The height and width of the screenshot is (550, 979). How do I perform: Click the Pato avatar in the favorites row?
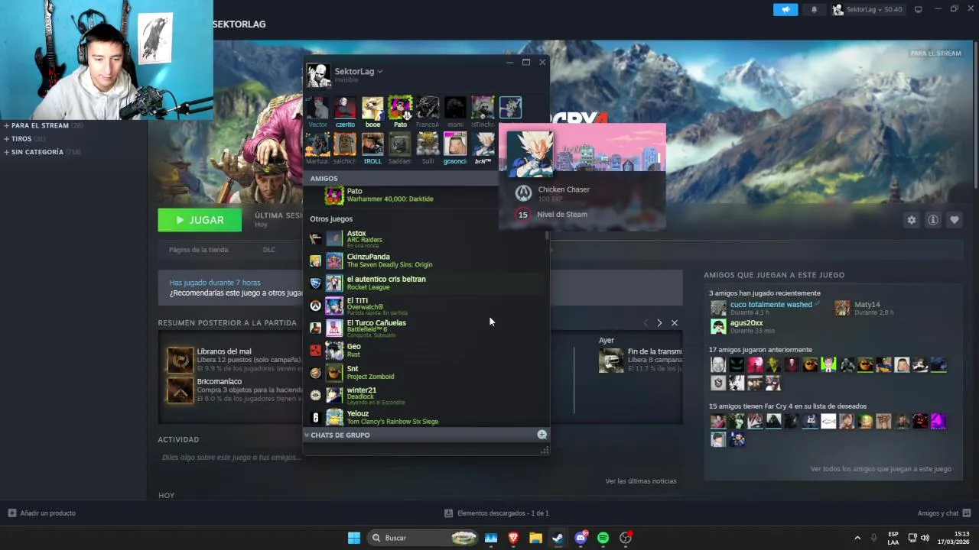click(400, 108)
